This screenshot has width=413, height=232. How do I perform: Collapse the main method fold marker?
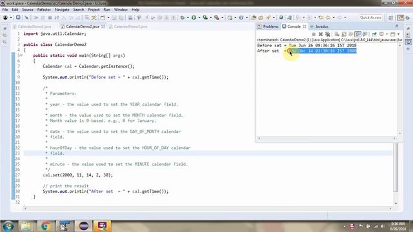(21, 55)
